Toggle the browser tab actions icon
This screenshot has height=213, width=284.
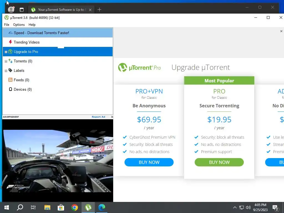point(22,10)
